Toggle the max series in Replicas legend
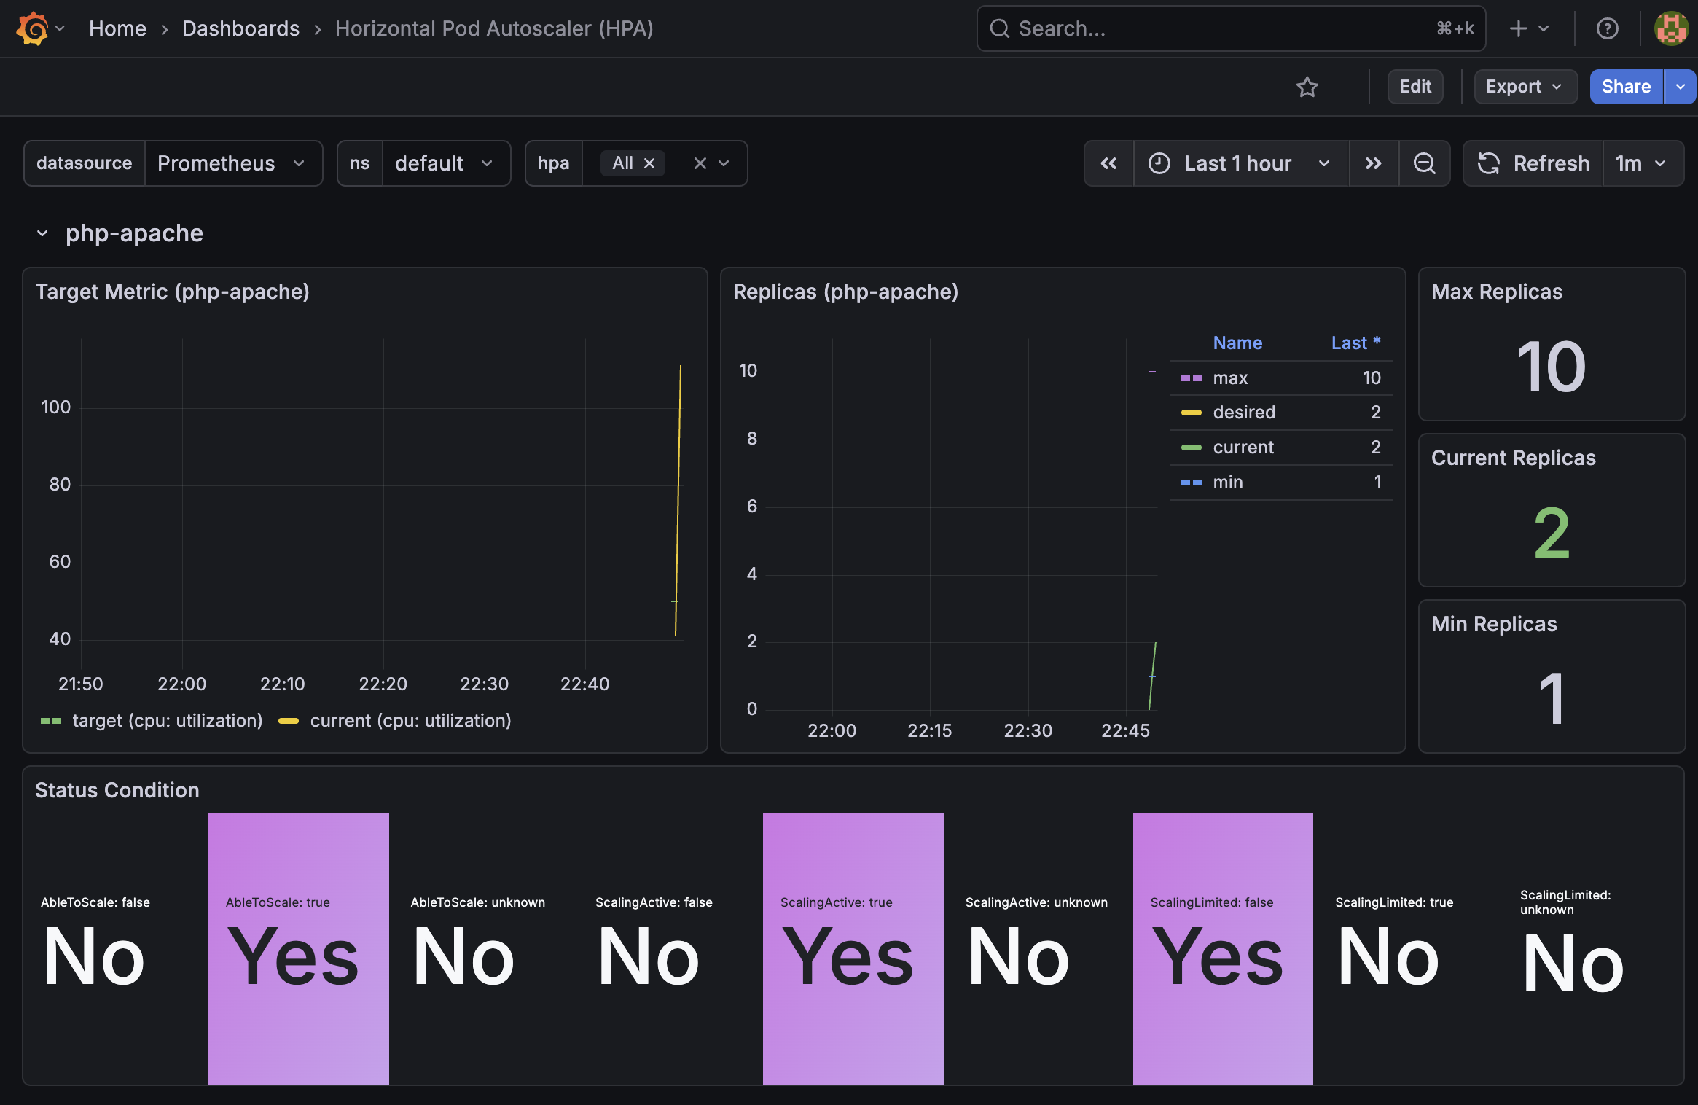The height and width of the screenshot is (1105, 1698). click(1230, 378)
